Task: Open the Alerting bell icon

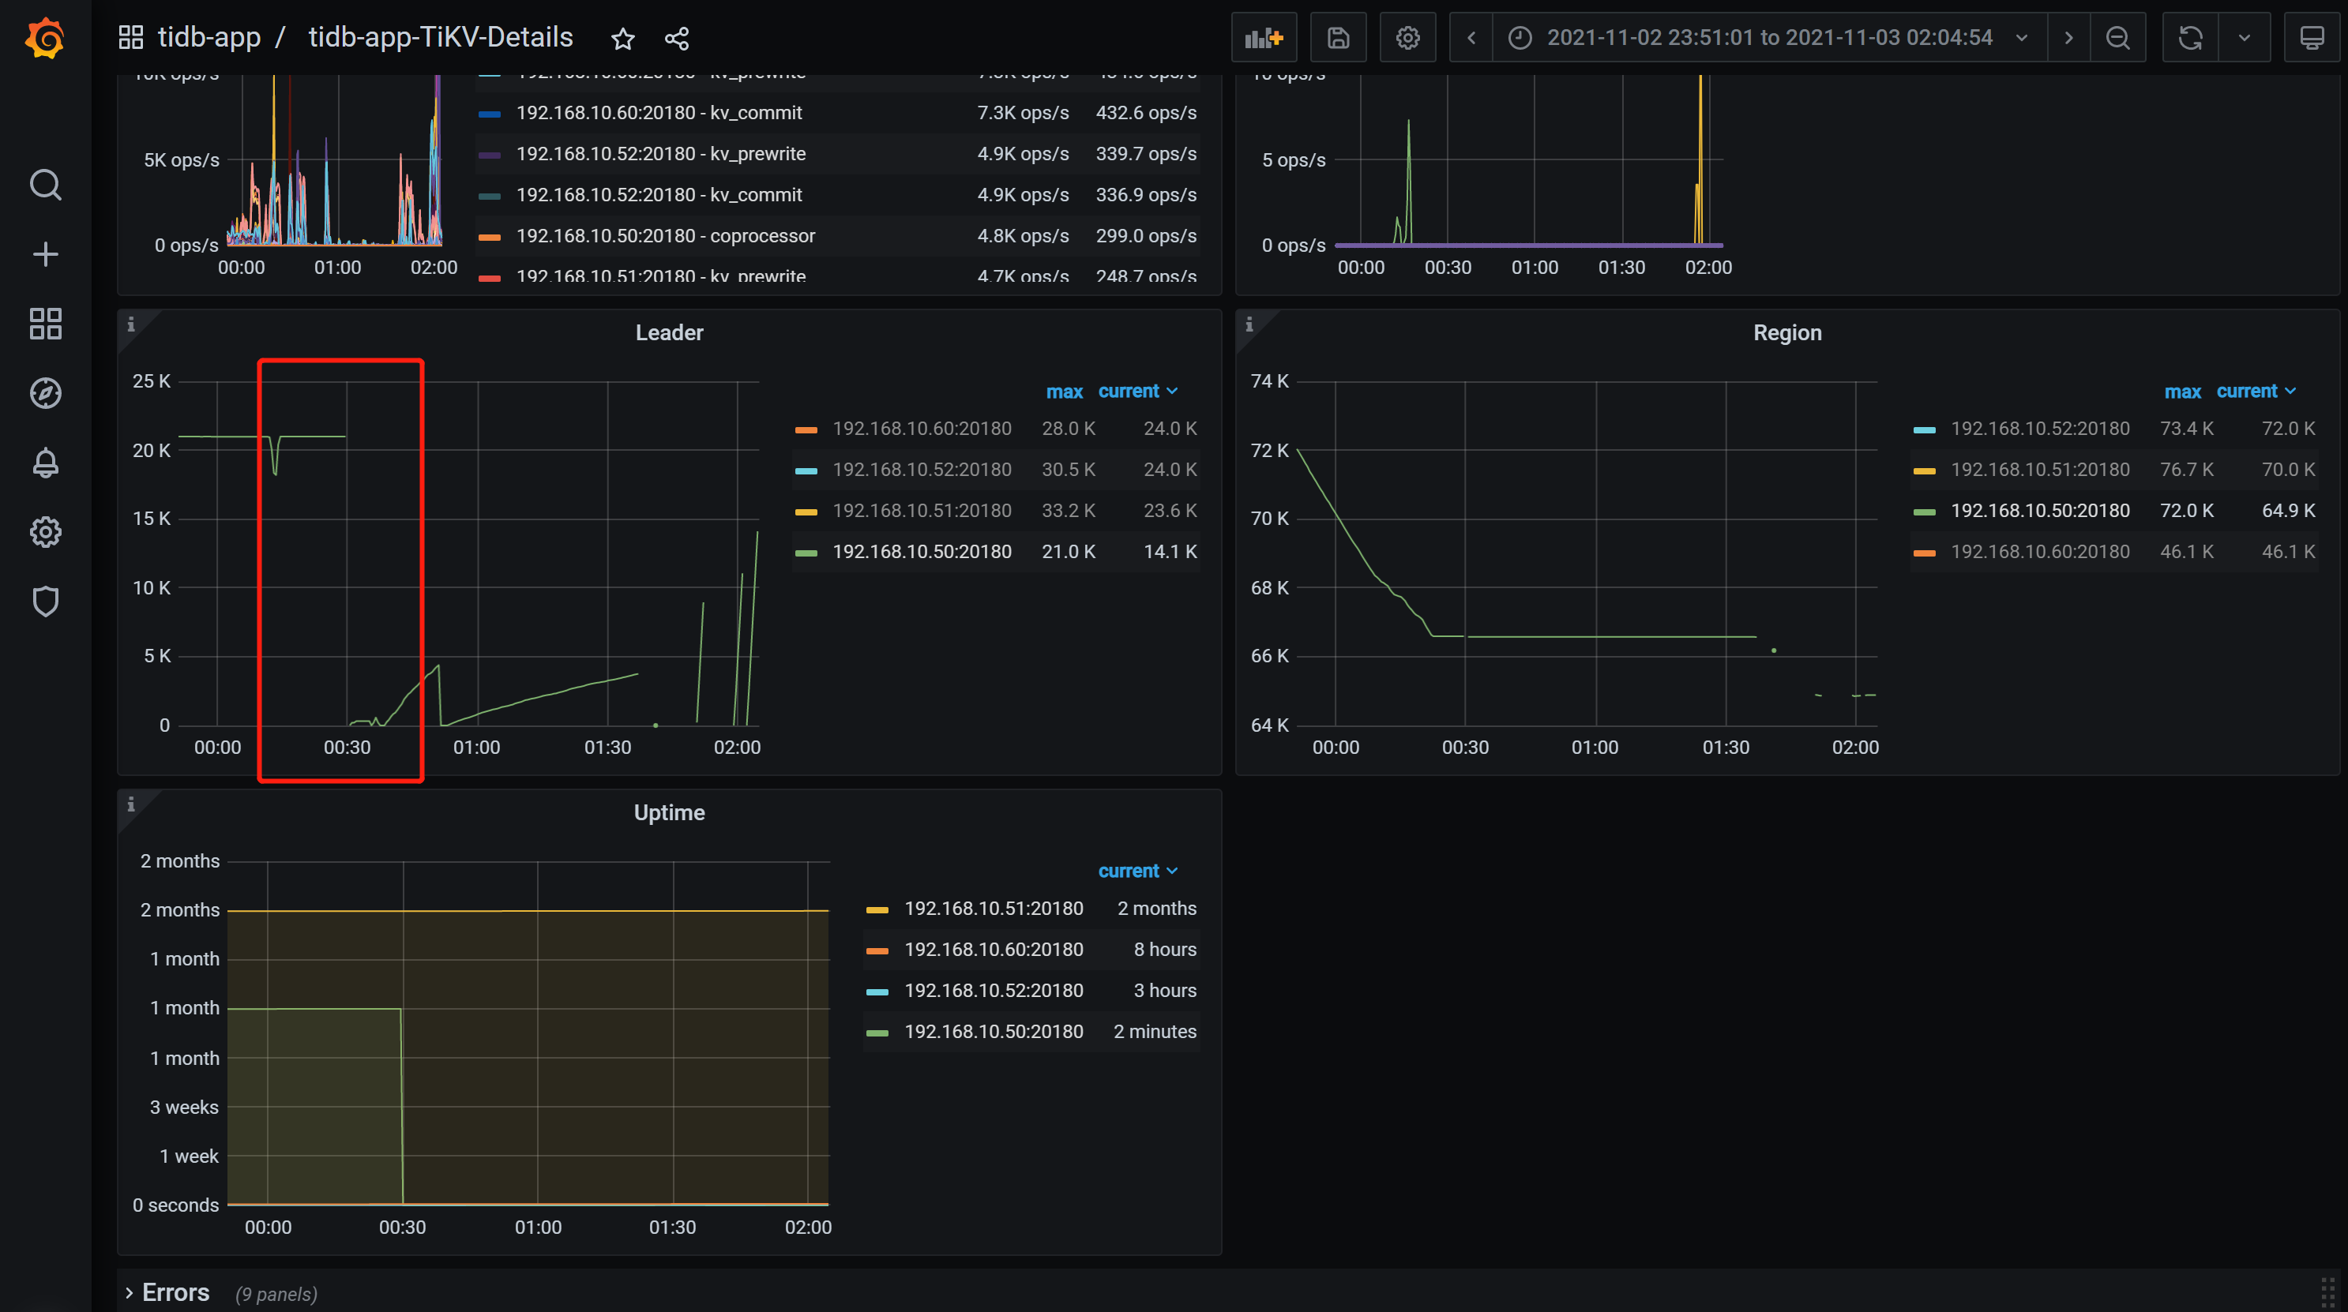Action: click(45, 463)
